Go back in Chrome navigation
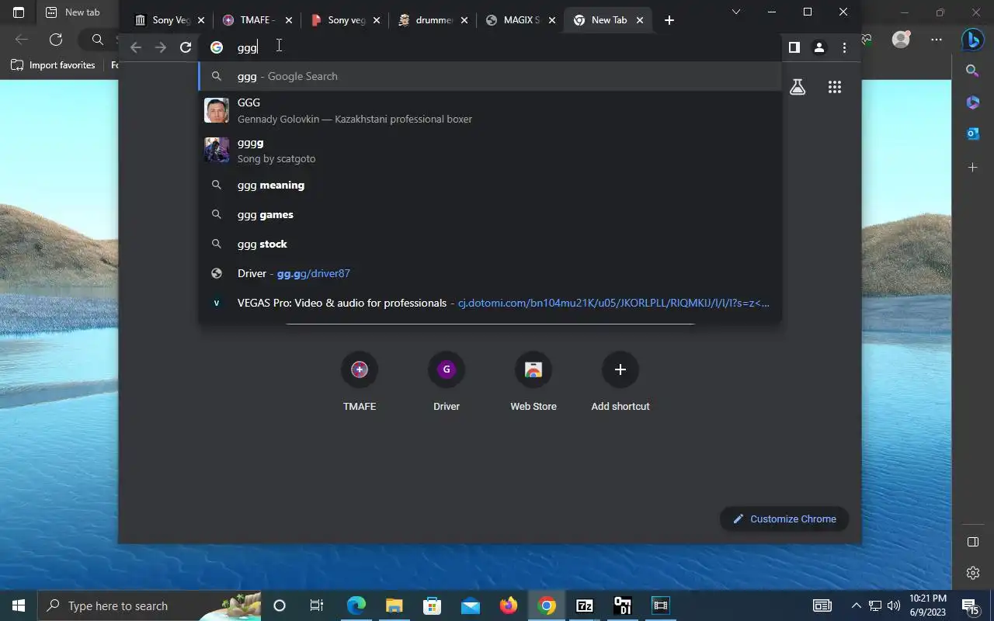This screenshot has width=994, height=621. (x=136, y=47)
